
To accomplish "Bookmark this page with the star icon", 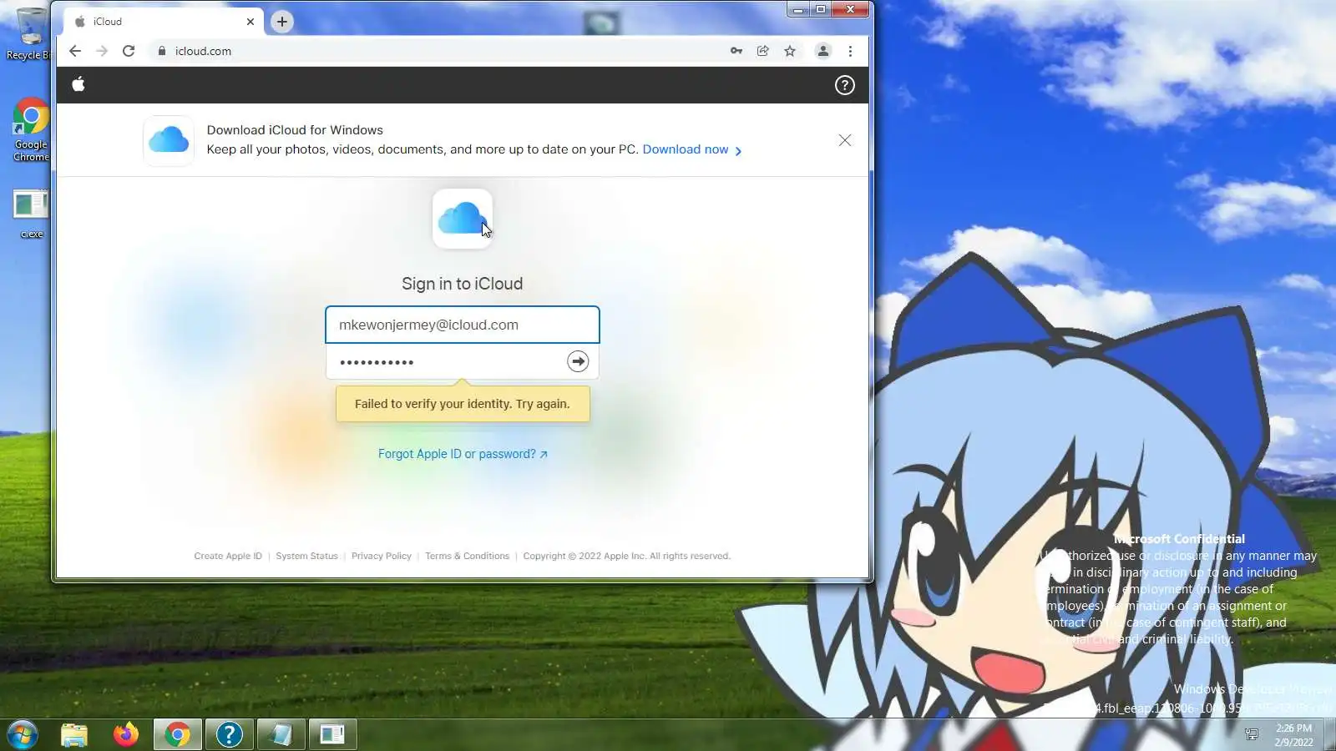I will tap(790, 51).
